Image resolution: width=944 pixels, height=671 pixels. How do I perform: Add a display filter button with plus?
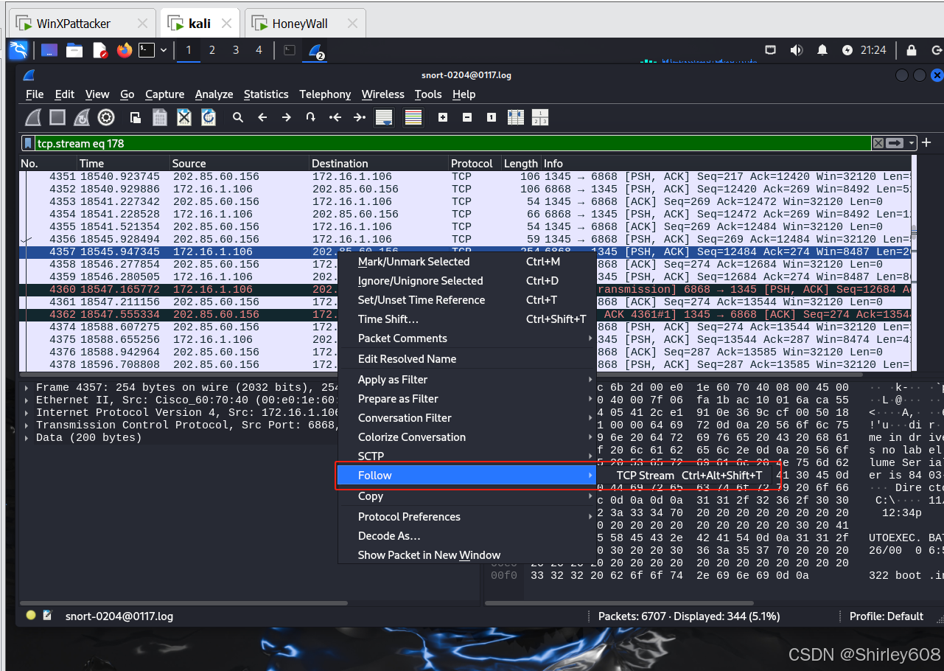coord(926,143)
